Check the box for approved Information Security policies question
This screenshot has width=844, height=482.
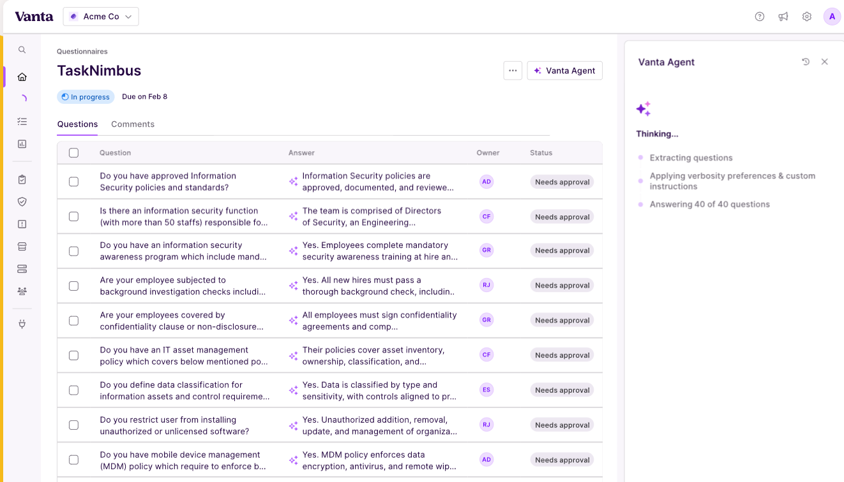point(73,182)
